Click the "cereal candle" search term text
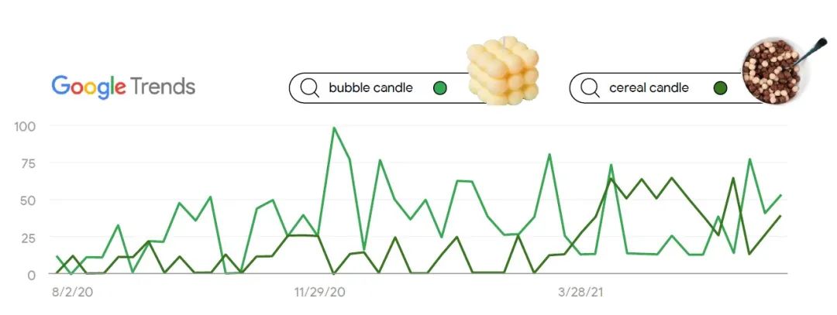The image size is (837, 315). click(x=649, y=88)
